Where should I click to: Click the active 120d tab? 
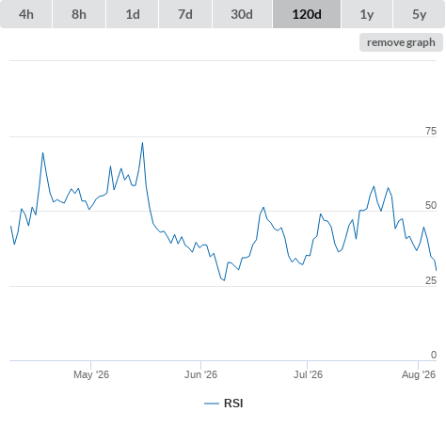coord(307,14)
